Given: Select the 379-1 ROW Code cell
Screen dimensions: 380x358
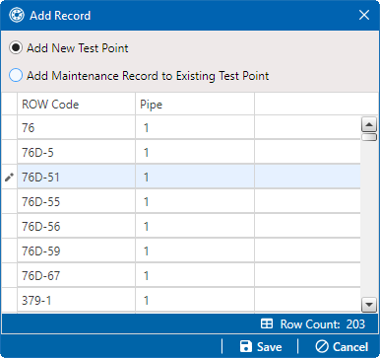Looking at the screenshot, I should coord(76,300).
